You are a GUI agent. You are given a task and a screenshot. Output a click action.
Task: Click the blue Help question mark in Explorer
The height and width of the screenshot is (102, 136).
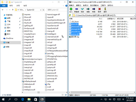coord(66,6)
